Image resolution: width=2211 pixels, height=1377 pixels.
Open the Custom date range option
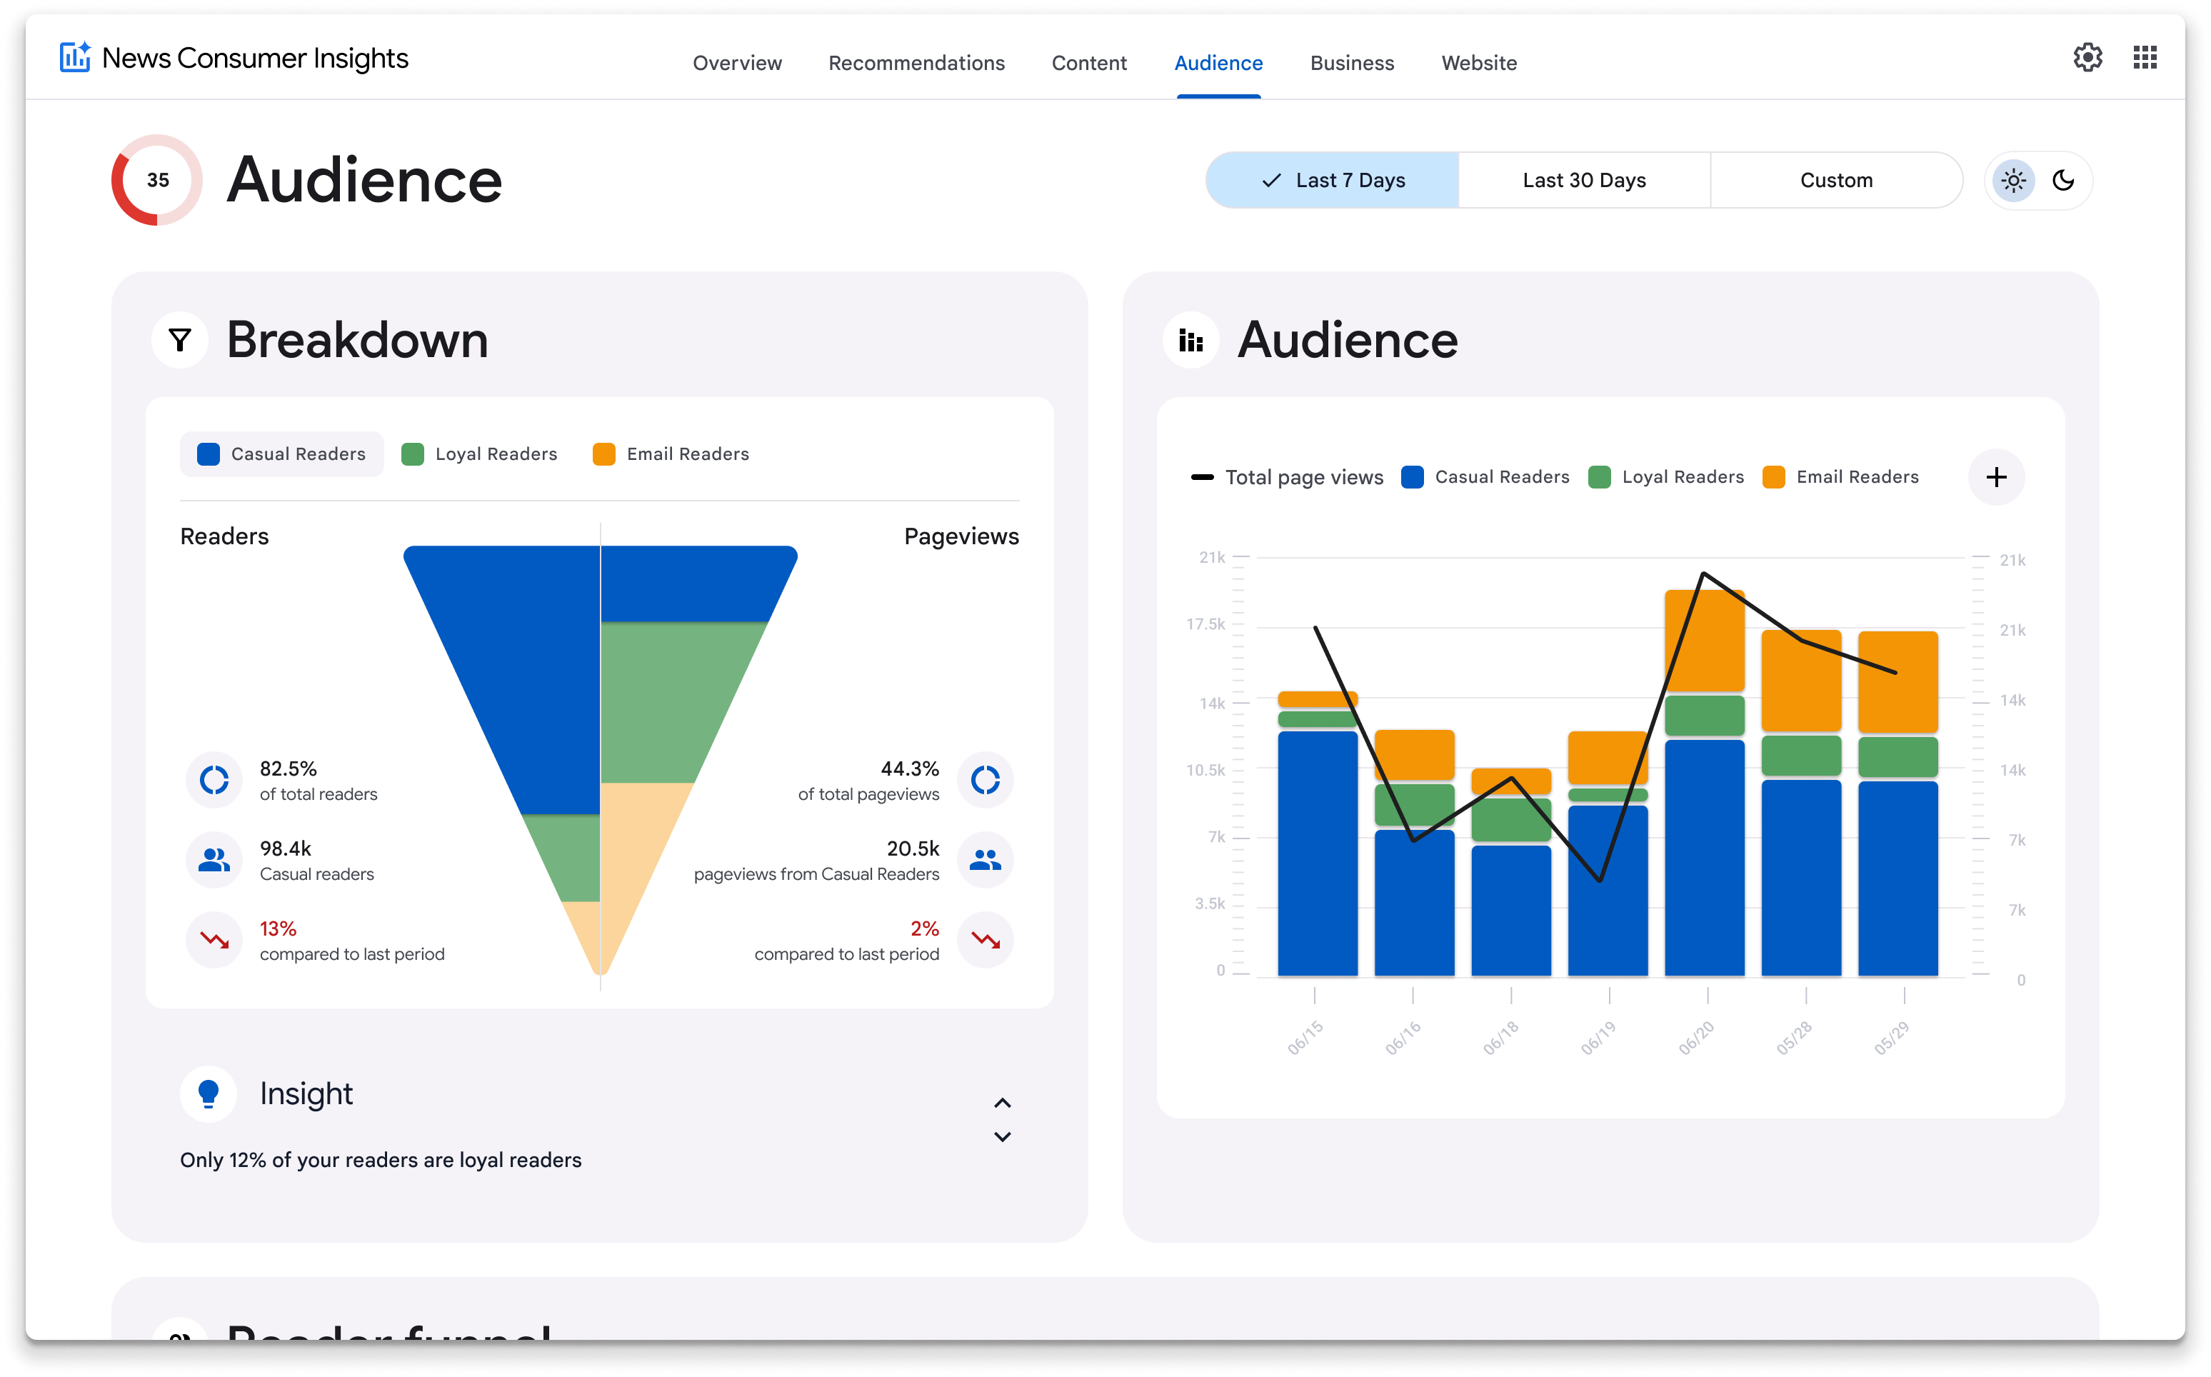[1835, 179]
